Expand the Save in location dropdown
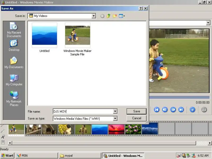Image resolution: width=212 pixels, height=159 pixels. (94, 16)
